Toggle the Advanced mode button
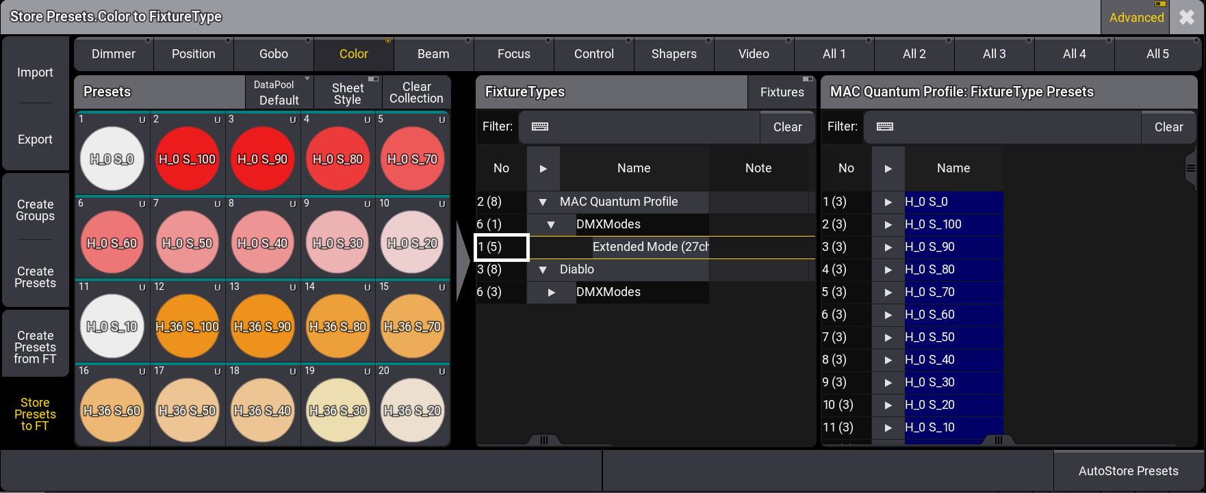 coord(1136,17)
